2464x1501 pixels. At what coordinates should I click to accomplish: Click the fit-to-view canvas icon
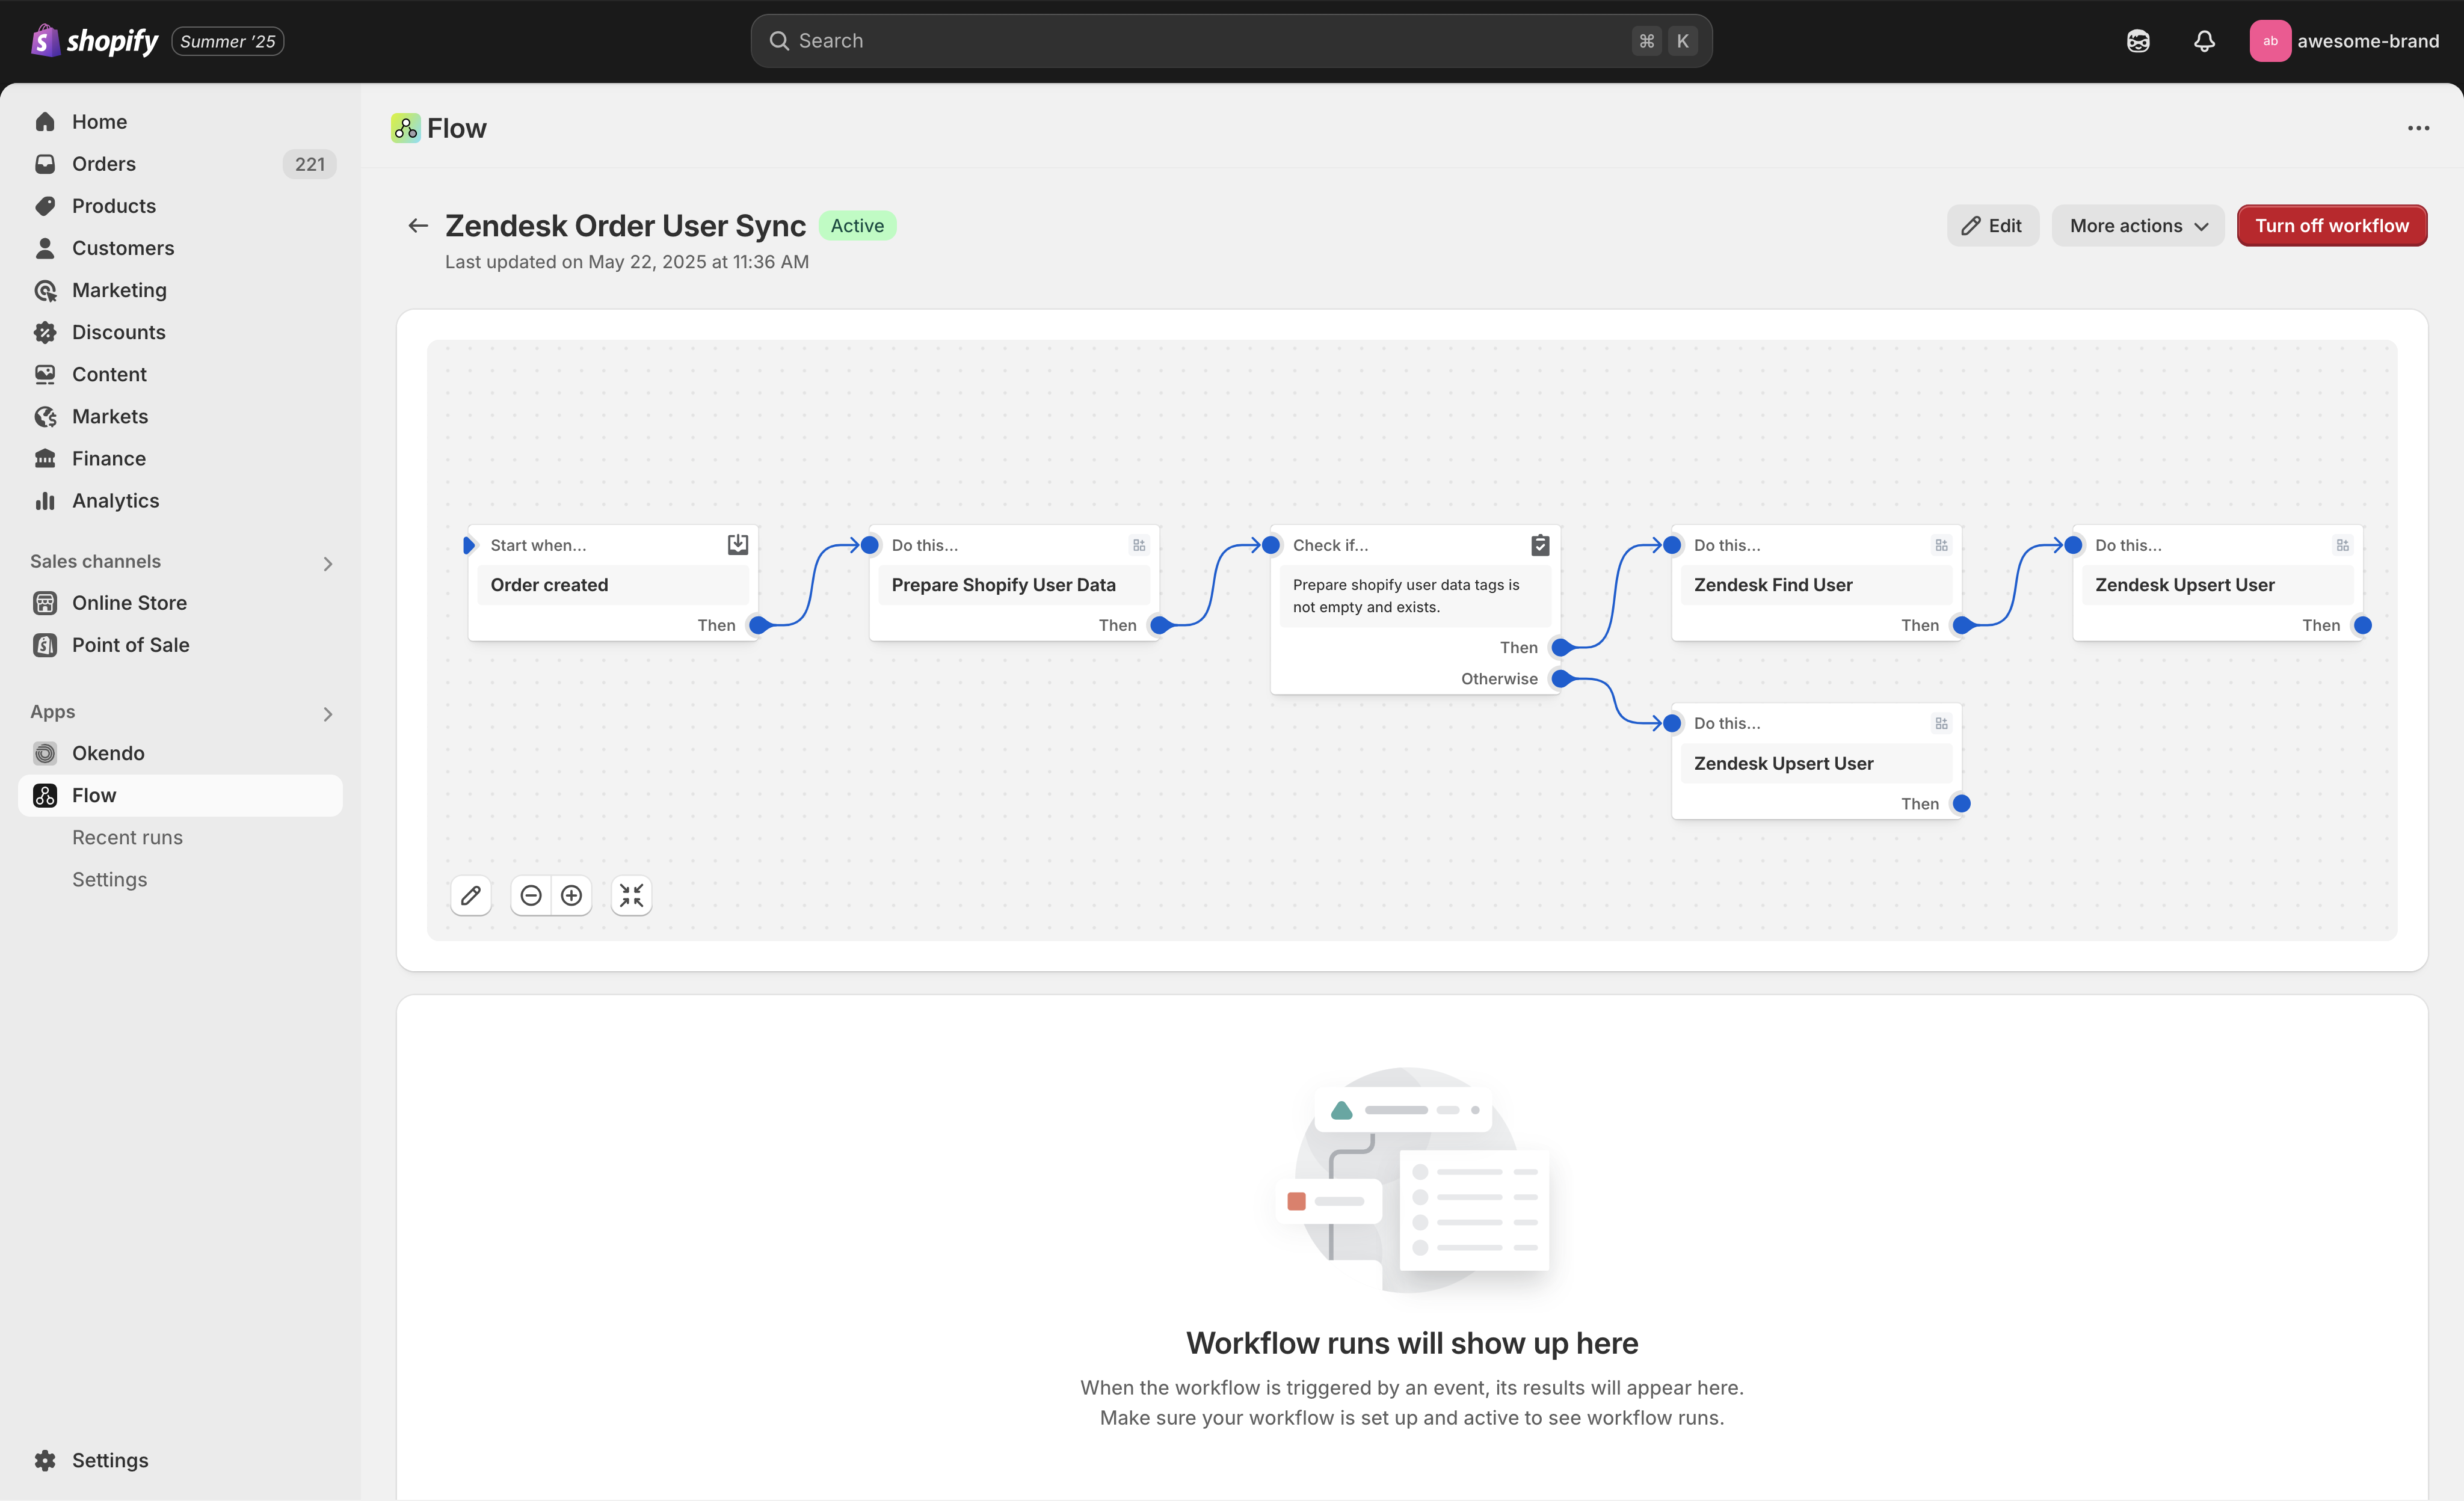tap(631, 895)
